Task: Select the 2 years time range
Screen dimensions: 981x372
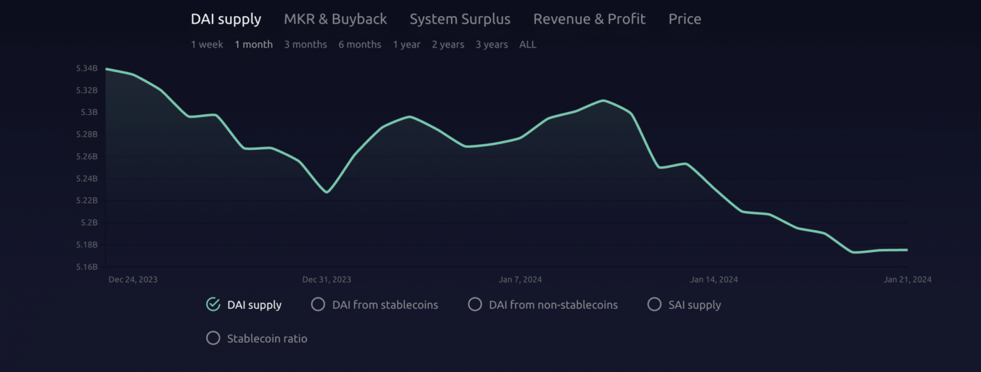Action: pos(448,45)
